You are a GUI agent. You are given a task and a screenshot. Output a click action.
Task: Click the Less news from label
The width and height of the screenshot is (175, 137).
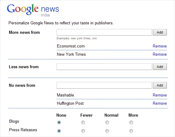click(x=24, y=67)
